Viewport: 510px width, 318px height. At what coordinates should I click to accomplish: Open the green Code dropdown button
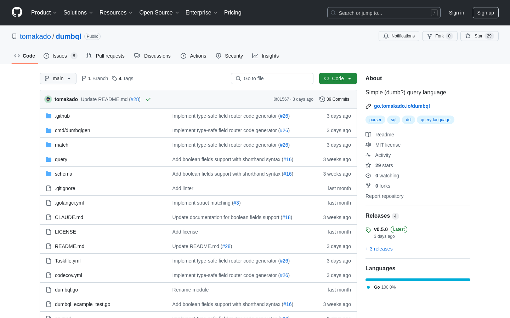[338, 78]
